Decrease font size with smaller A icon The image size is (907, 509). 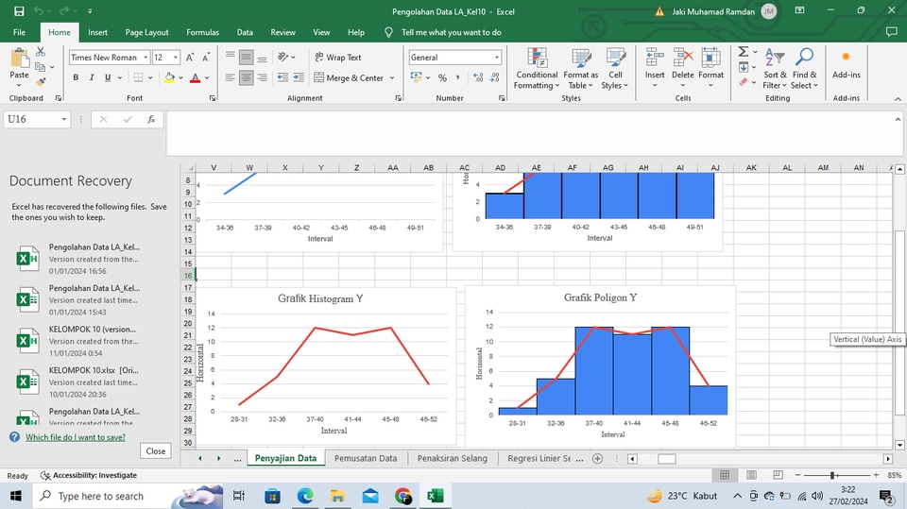point(206,58)
